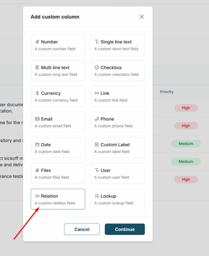Click the hash icon beside Number

pyautogui.click(x=37, y=42)
